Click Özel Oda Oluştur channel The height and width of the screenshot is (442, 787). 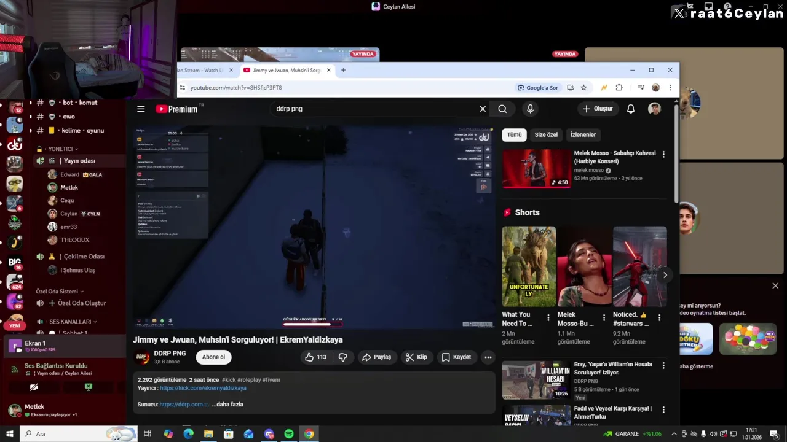pyautogui.click(x=82, y=303)
